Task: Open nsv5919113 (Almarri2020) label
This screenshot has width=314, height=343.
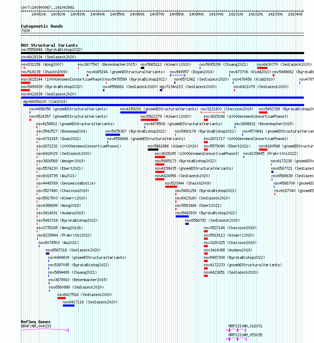Action: tap(229, 235)
